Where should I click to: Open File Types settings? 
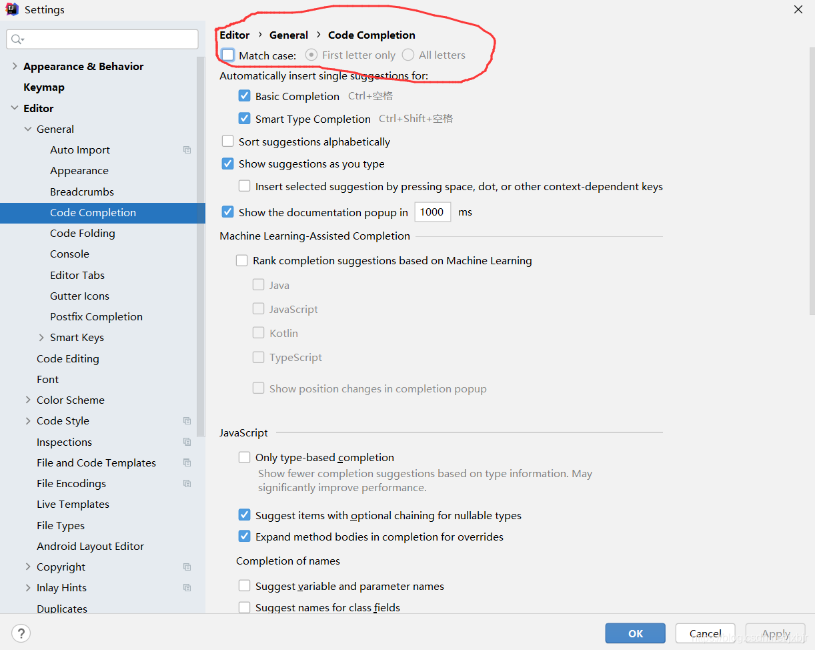pyautogui.click(x=61, y=525)
